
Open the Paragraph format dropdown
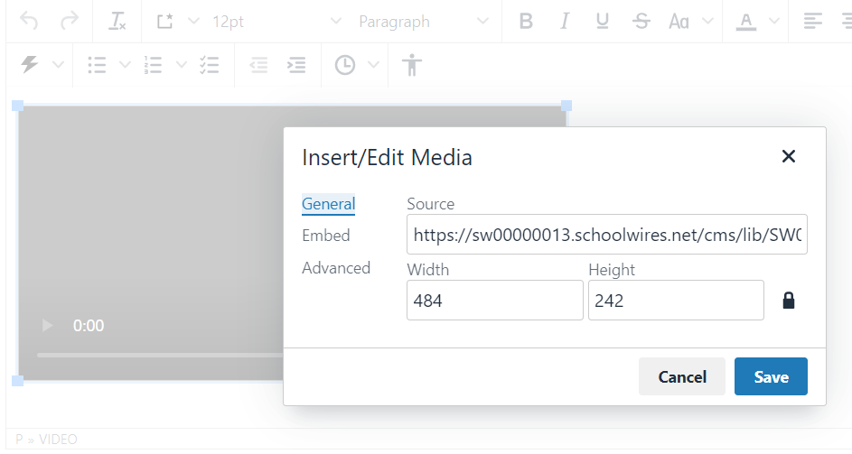[423, 21]
